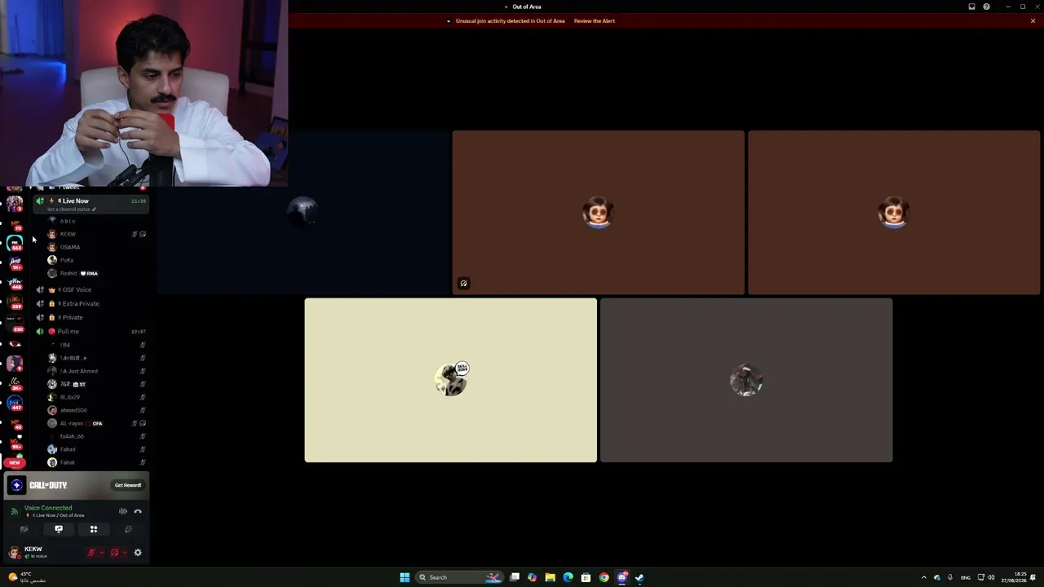Click muted-camera icon on brown tile

(463, 284)
